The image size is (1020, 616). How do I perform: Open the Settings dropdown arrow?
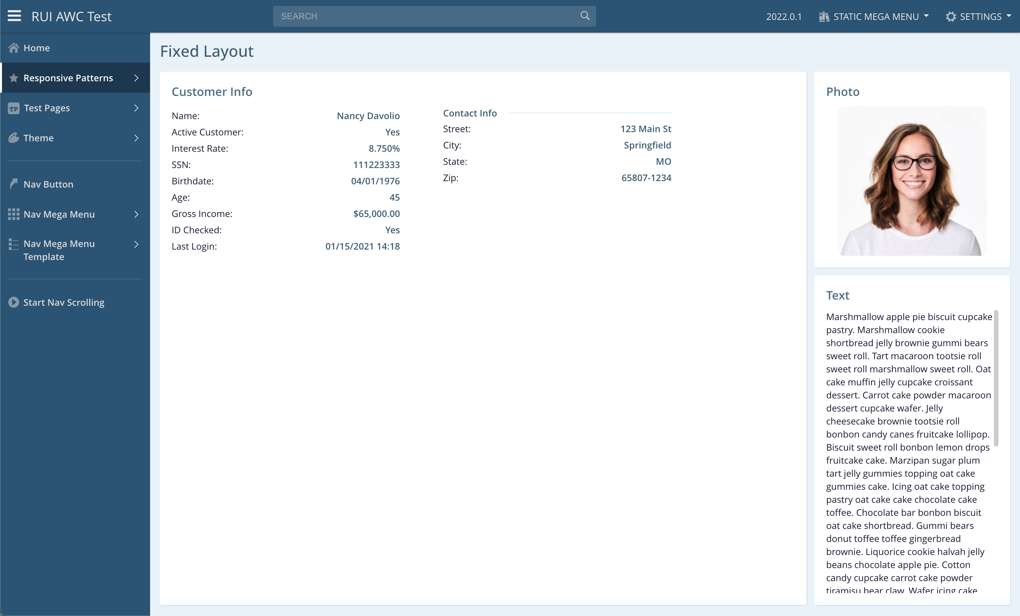tap(1009, 16)
